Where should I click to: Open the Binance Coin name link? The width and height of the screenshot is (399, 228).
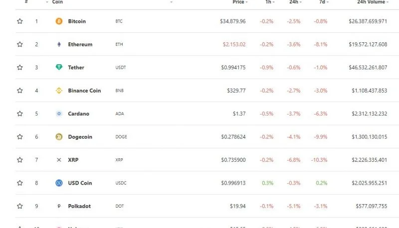coord(84,91)
